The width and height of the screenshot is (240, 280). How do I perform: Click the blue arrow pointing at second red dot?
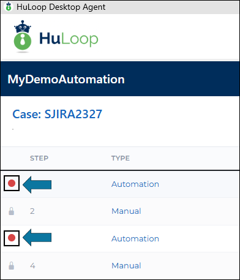pyautogui.click(x=37, y=238)
